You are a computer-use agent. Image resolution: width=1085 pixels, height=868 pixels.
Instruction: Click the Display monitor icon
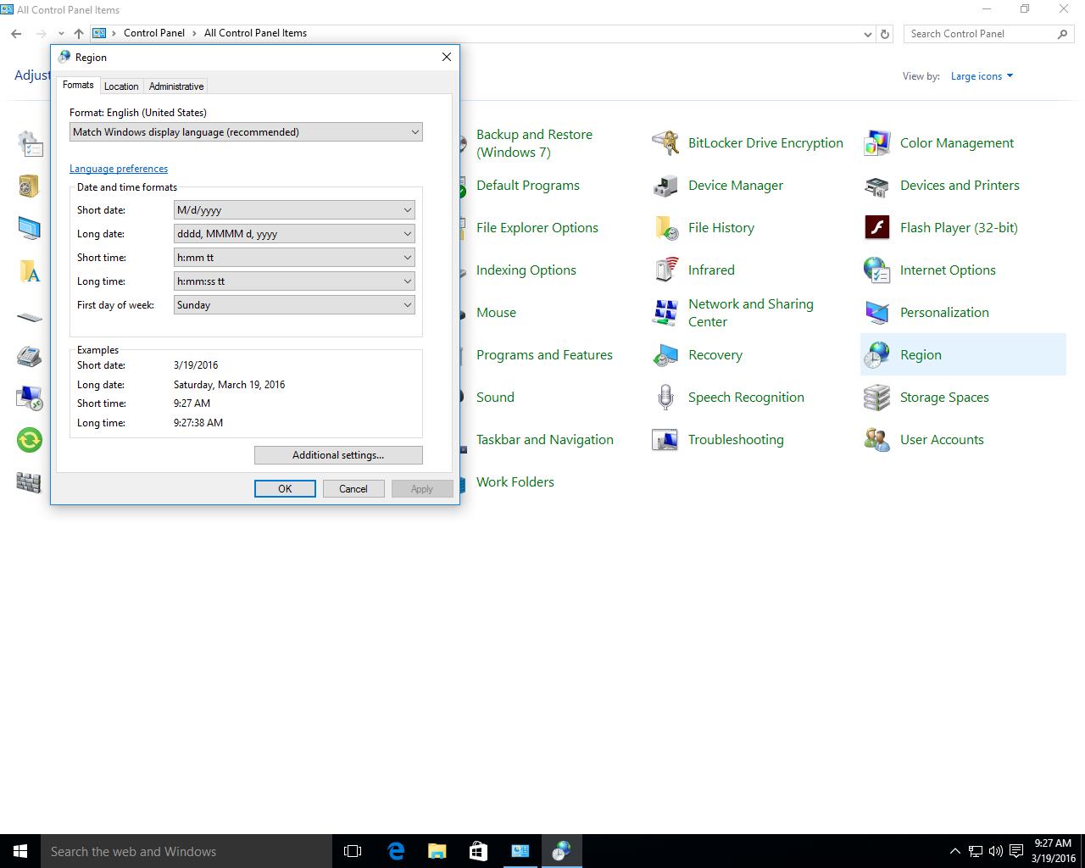coord(30,228)
